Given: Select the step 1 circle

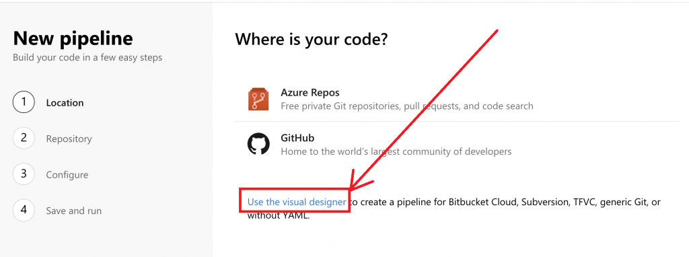Looking at the screenshot, I should point(24,102).
